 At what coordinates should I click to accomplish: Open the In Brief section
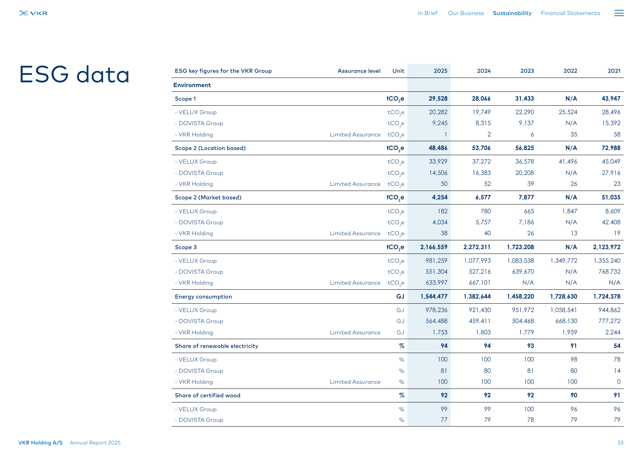click(428, 13)
